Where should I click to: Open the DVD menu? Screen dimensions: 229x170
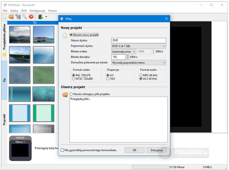point(24,11)
